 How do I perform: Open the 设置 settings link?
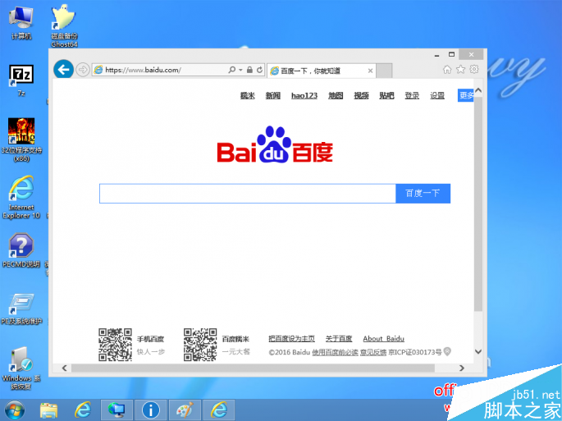[x=437, y=95]
